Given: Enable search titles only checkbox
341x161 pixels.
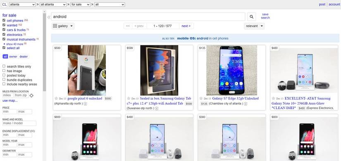Looking at the screenshot, I should [4, 66].
